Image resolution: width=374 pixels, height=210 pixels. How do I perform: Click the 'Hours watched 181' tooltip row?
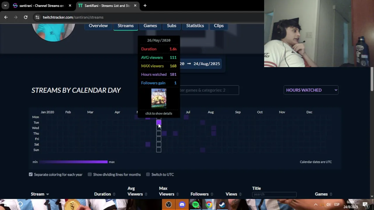click(x=159, y=74)
